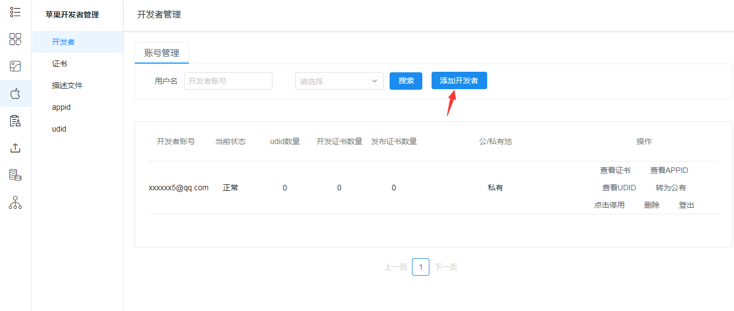Click the 发布证书数量 column header
Image resolution: width=734 pixels, height=311 pixels.
[394, 141]
